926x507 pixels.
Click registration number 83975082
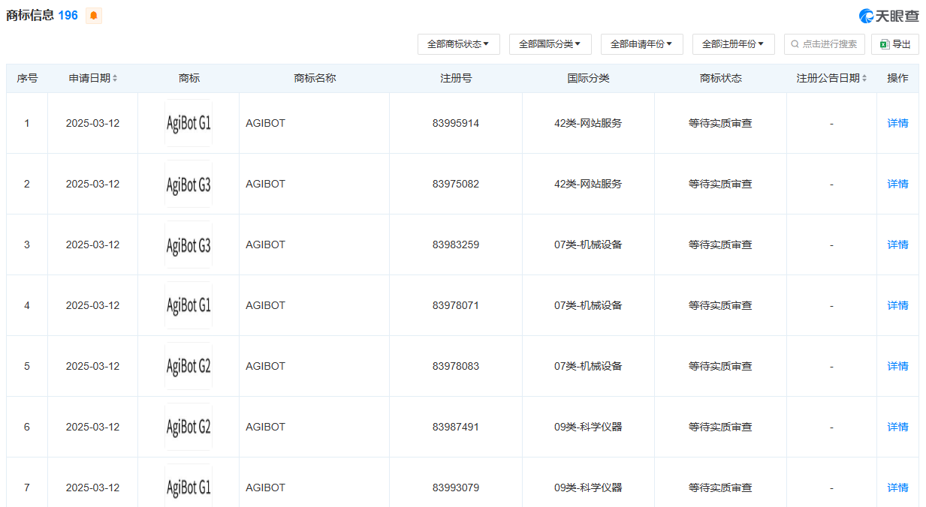coord(456,184)
